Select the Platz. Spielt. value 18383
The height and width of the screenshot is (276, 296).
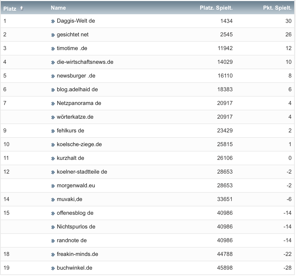pos(225,89)
